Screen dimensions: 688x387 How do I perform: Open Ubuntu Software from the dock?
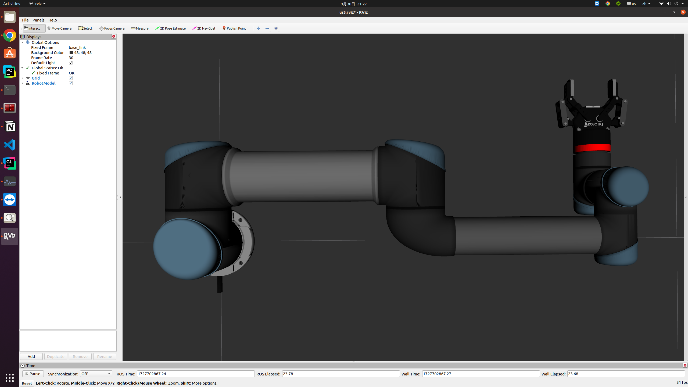[x=10, y=53]
